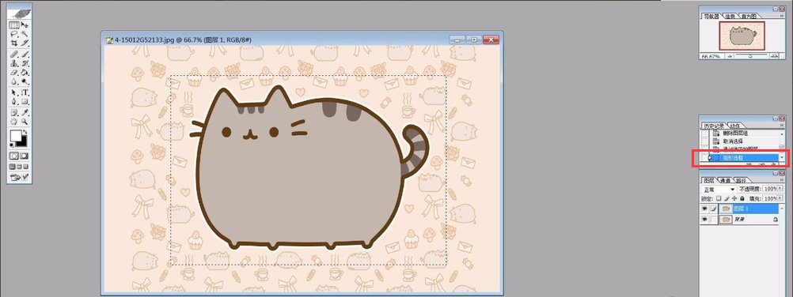Image resolution: width=793 pixels, height=297 pixels.
Task: Open the Layers panel flyout menu
Action: [x=782, y=180]
